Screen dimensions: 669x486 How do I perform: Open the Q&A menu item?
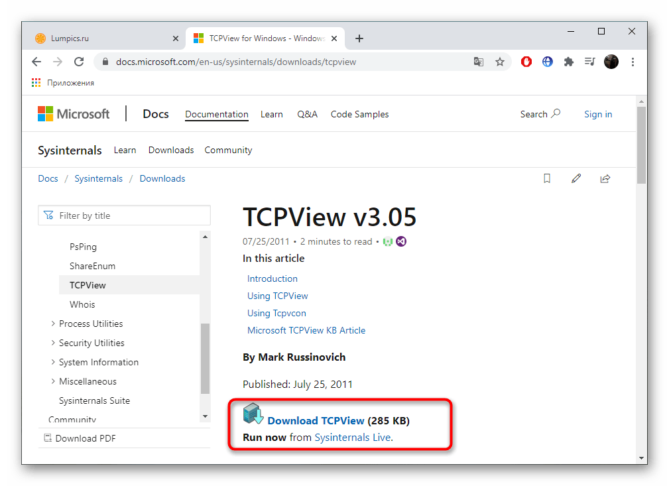[307, 114]
